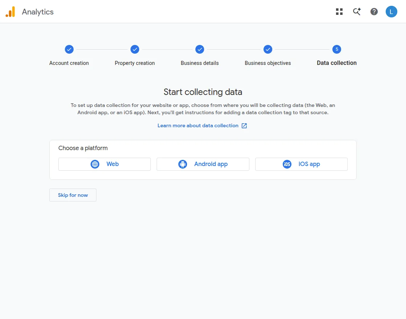Click the Skip for now button
The height and width of the screenshot is (319, 406).
[73, 195]
